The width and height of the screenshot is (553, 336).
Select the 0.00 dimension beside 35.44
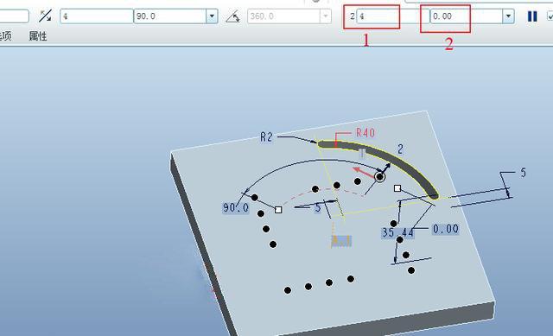[x=446, y=229]
